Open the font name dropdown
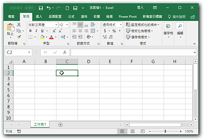 point(56,25)
